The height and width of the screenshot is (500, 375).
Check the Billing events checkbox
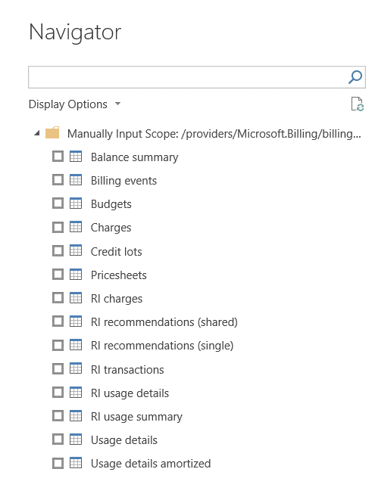click(58, 180)
